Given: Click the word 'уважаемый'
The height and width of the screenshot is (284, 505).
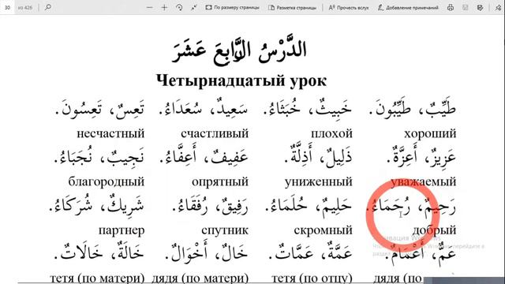Looking at the screenshot, I should click(424, 182).
